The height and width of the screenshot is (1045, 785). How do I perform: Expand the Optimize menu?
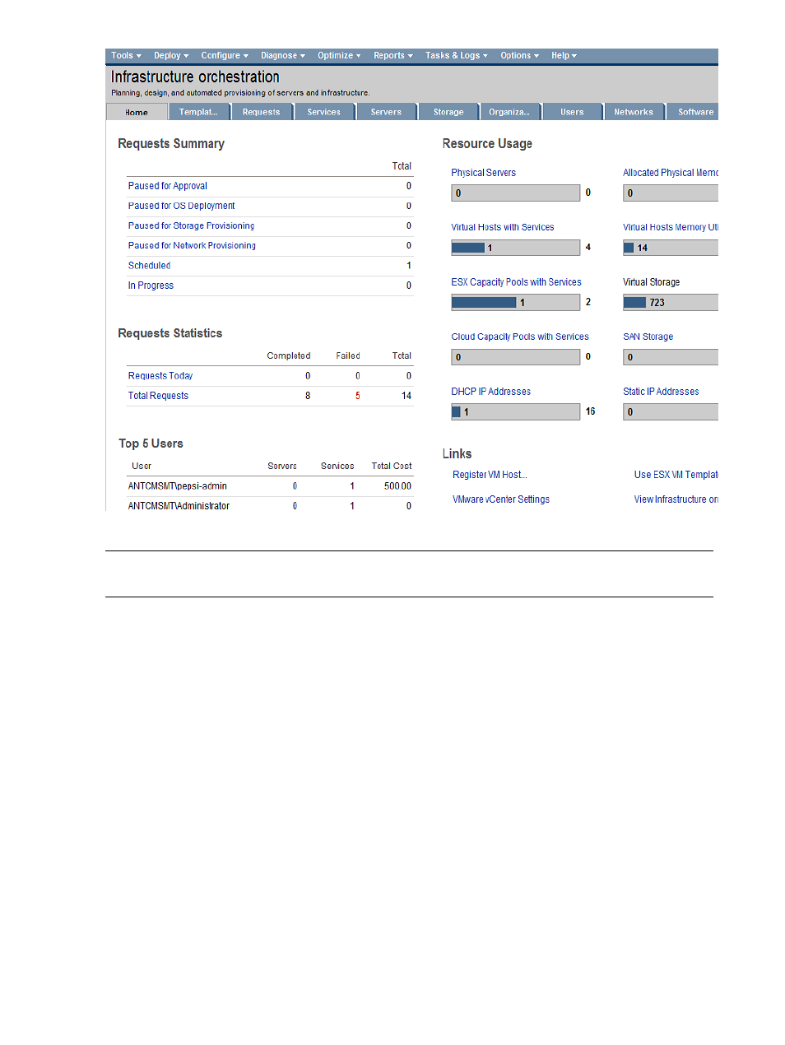[339, 56]
